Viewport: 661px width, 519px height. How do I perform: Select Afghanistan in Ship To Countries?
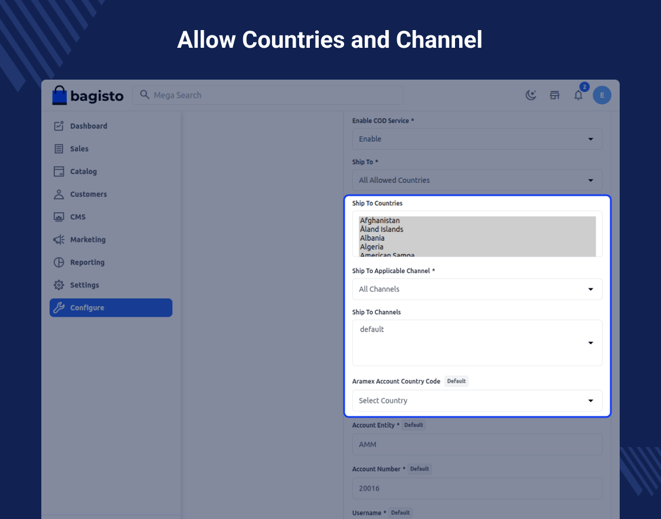pos(477,221)
